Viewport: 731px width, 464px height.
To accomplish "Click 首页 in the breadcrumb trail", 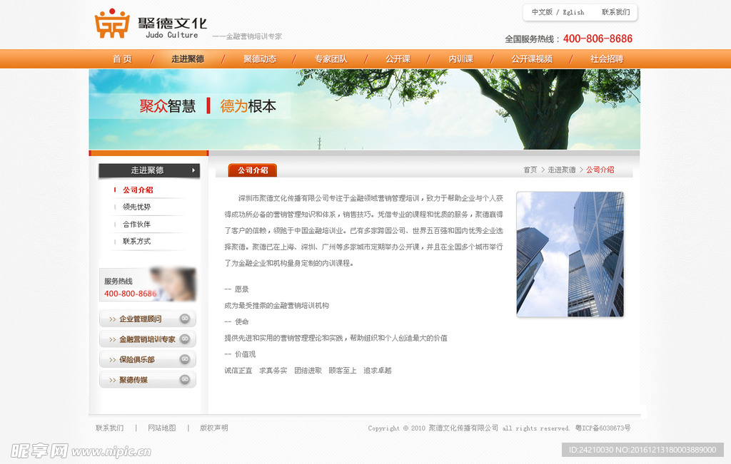I will click(530, 170).
